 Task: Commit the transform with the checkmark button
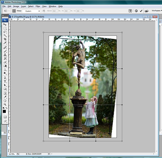click(x=141, y=11)
